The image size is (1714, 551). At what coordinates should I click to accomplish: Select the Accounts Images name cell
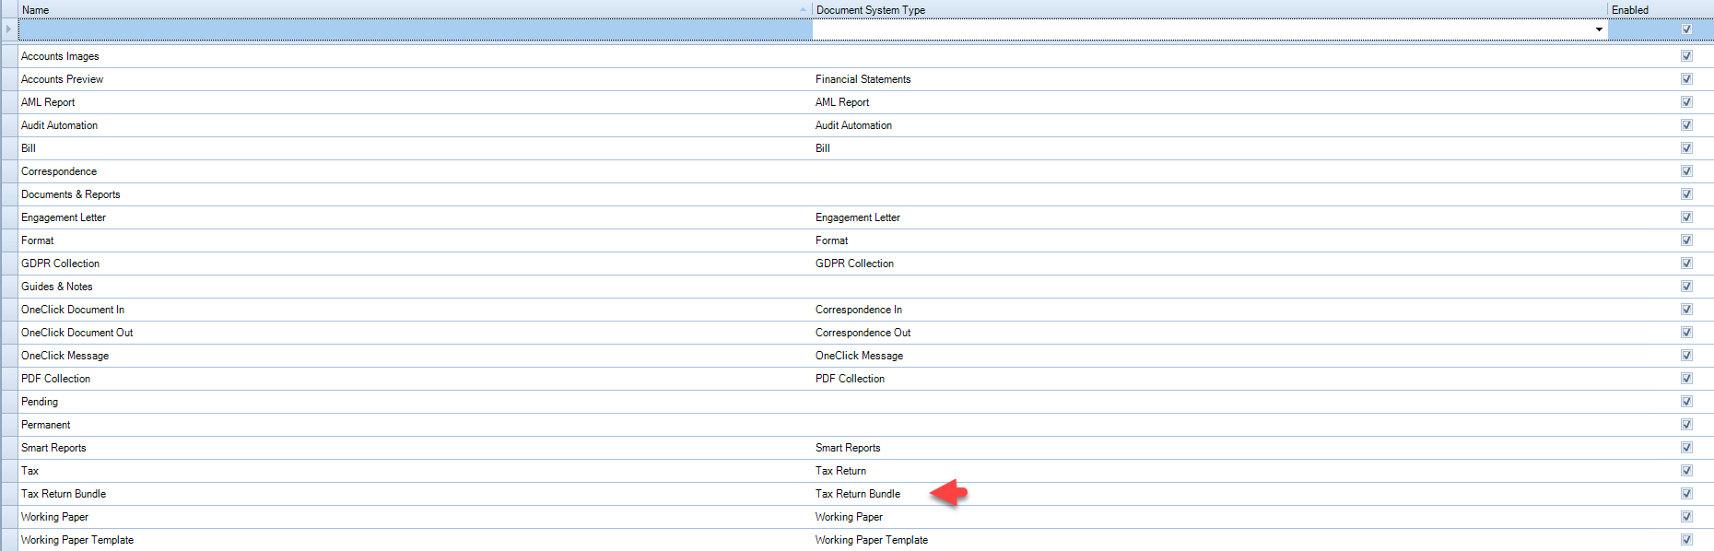click(x=415, y=56)
